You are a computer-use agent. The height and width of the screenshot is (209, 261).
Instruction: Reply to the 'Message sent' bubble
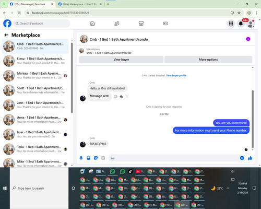coord(122,97)
